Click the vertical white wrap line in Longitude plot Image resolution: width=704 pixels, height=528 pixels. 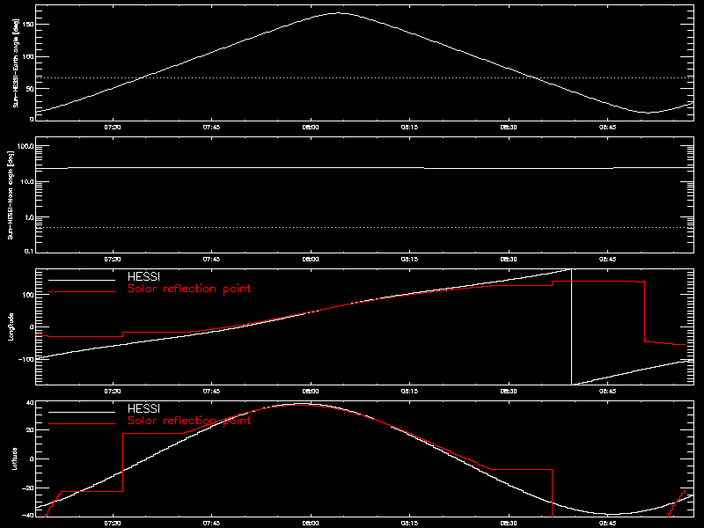point(571,326)
